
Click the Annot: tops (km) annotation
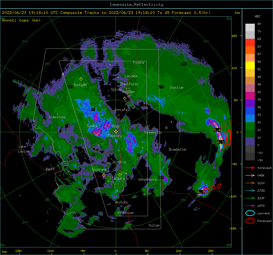pos(21,20)
